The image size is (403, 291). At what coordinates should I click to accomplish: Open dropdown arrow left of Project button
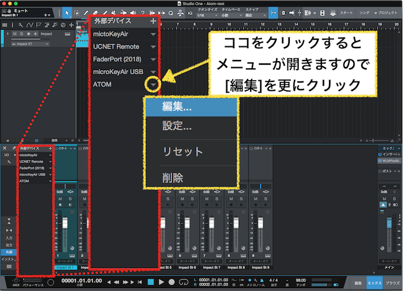[x=376, y=13]
